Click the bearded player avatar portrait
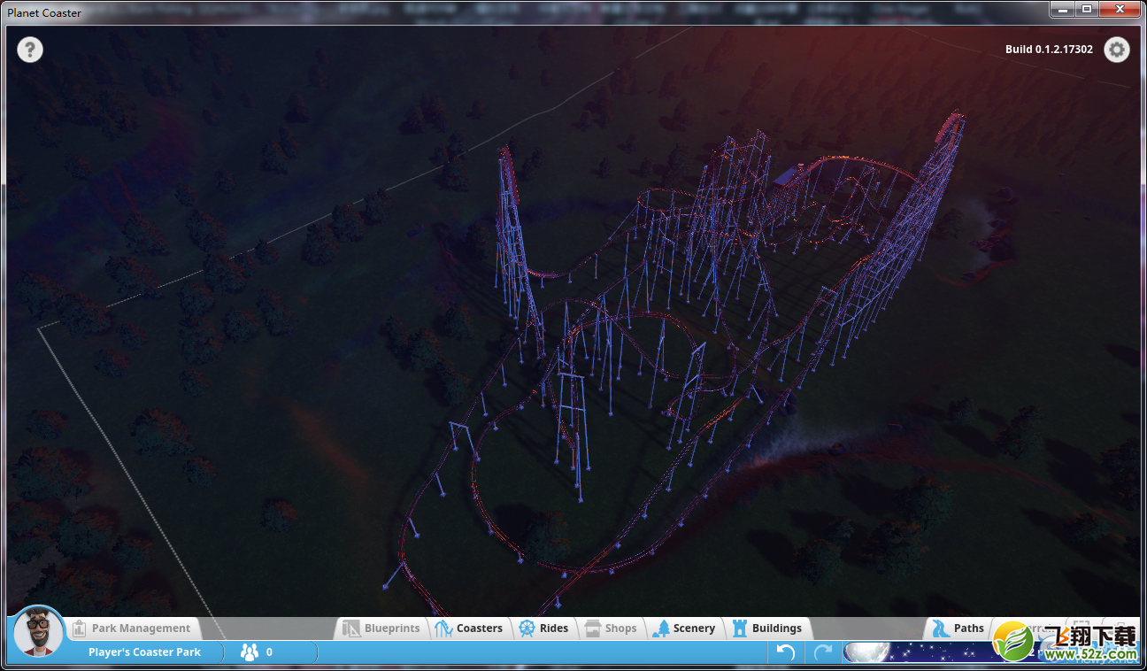The width and height of the screenshot is (1147, 671). coord(39,632)
